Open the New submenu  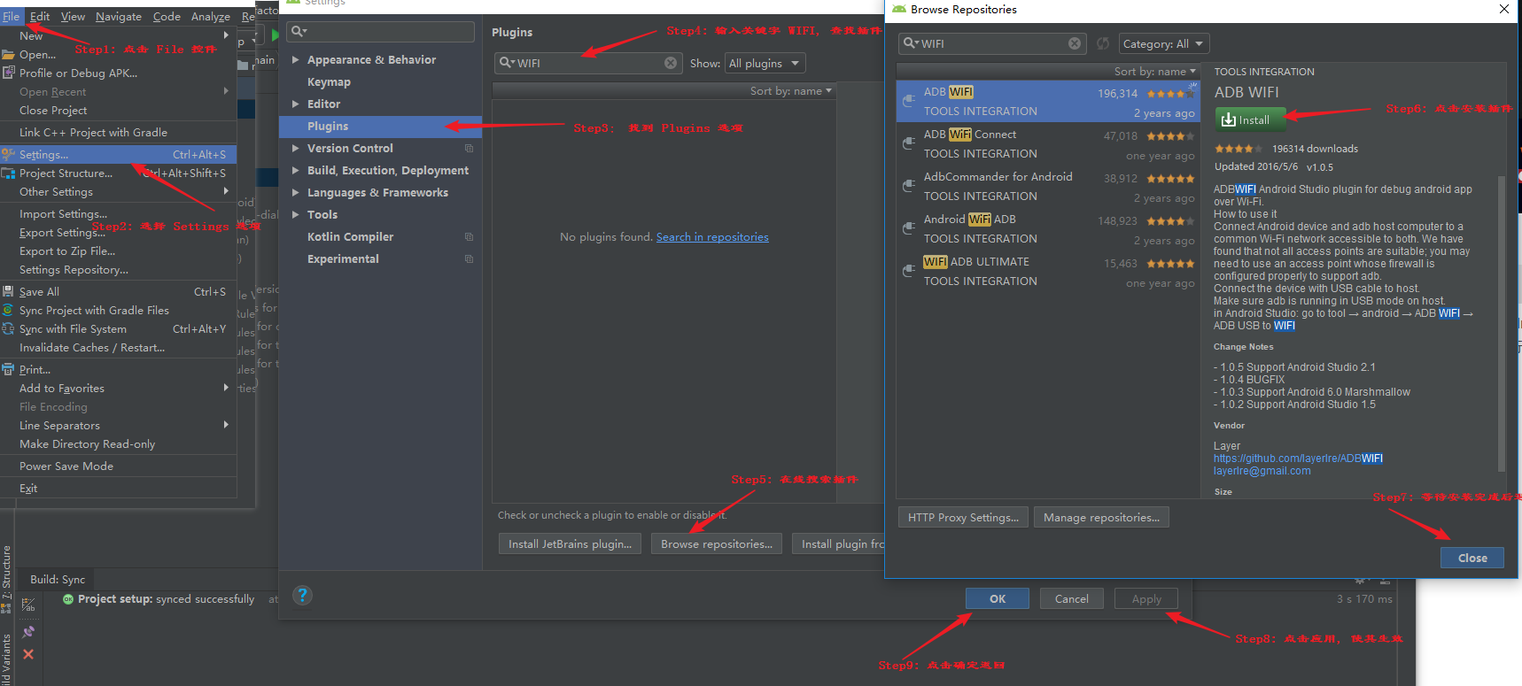[119, 35]
